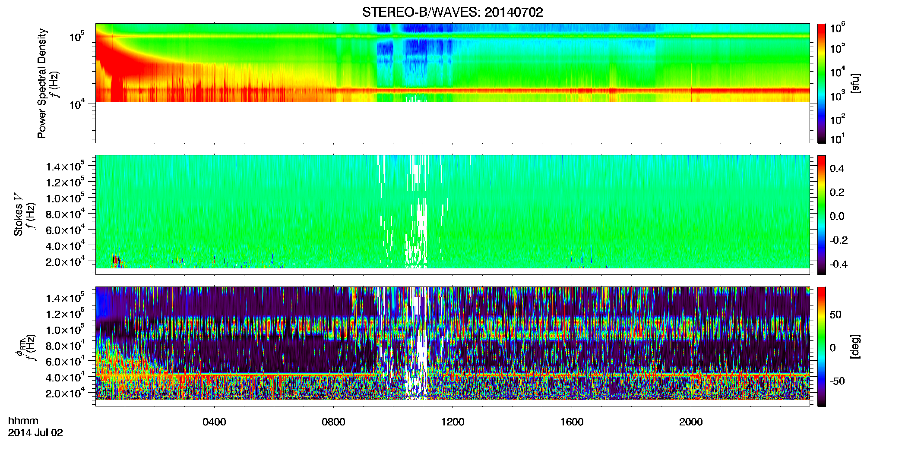Click the "50" tick on the deg colorbar
The image size is (905, 466).
pos(835,315)
